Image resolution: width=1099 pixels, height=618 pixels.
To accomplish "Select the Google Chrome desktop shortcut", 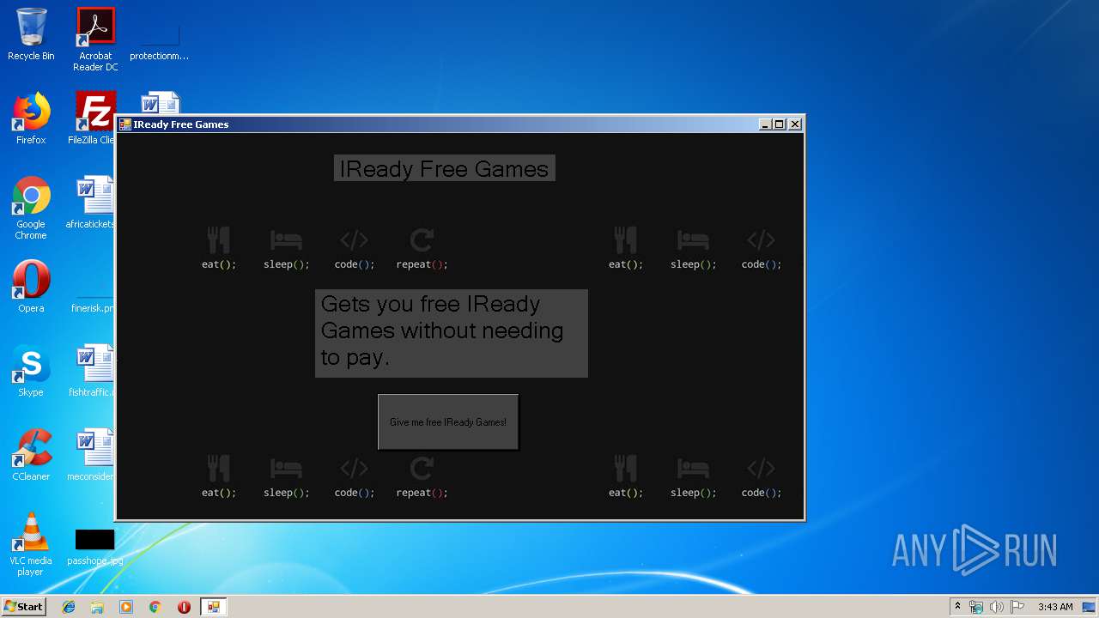I will click(31, 209).
